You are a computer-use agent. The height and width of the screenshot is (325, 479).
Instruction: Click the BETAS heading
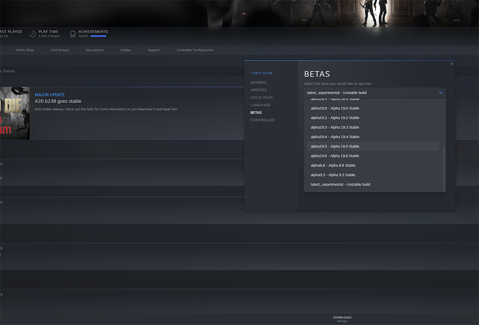tap(317, 74)
